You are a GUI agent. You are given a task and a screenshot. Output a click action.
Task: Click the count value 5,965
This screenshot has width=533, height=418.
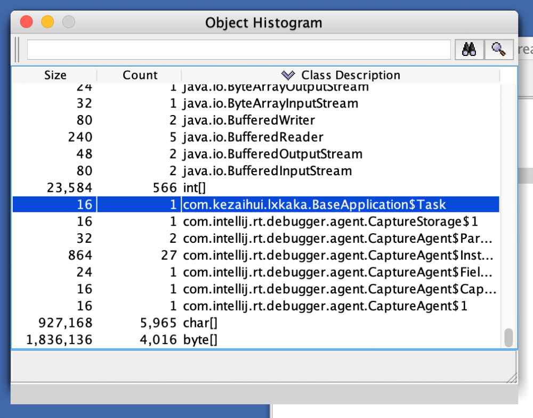coord(158,323)
